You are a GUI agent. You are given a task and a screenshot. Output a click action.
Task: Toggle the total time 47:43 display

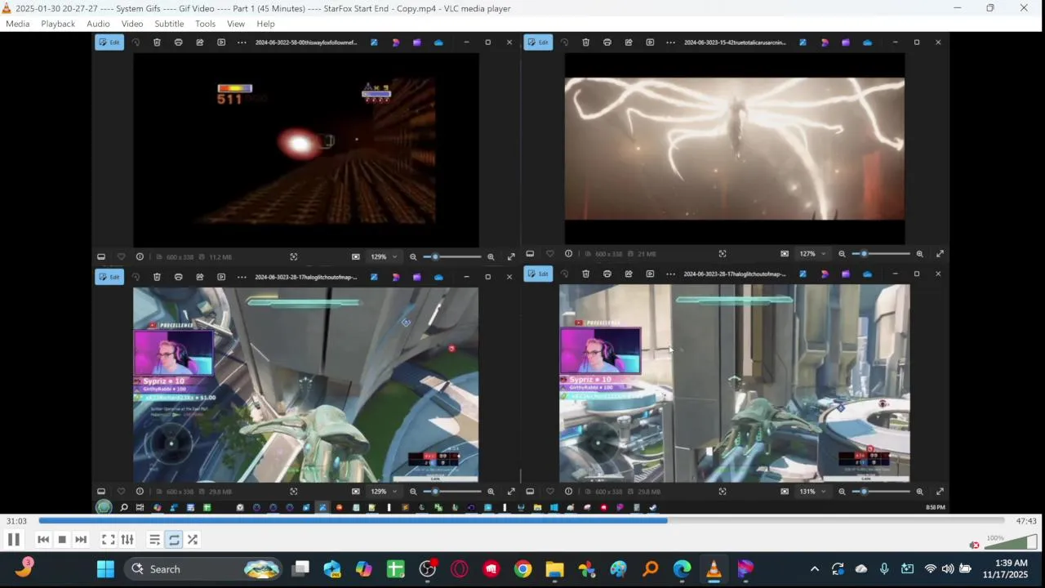coord(1026,521)
